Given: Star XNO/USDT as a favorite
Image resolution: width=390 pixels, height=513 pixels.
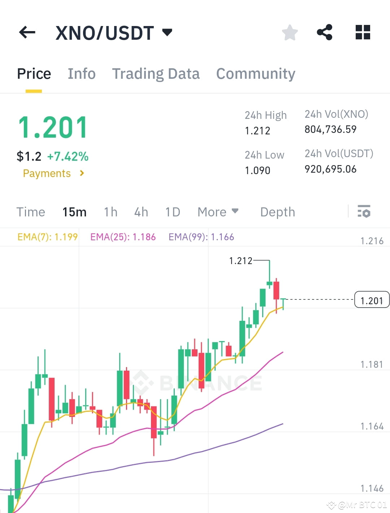Looking at the screenshot, I should click(290, 32).
